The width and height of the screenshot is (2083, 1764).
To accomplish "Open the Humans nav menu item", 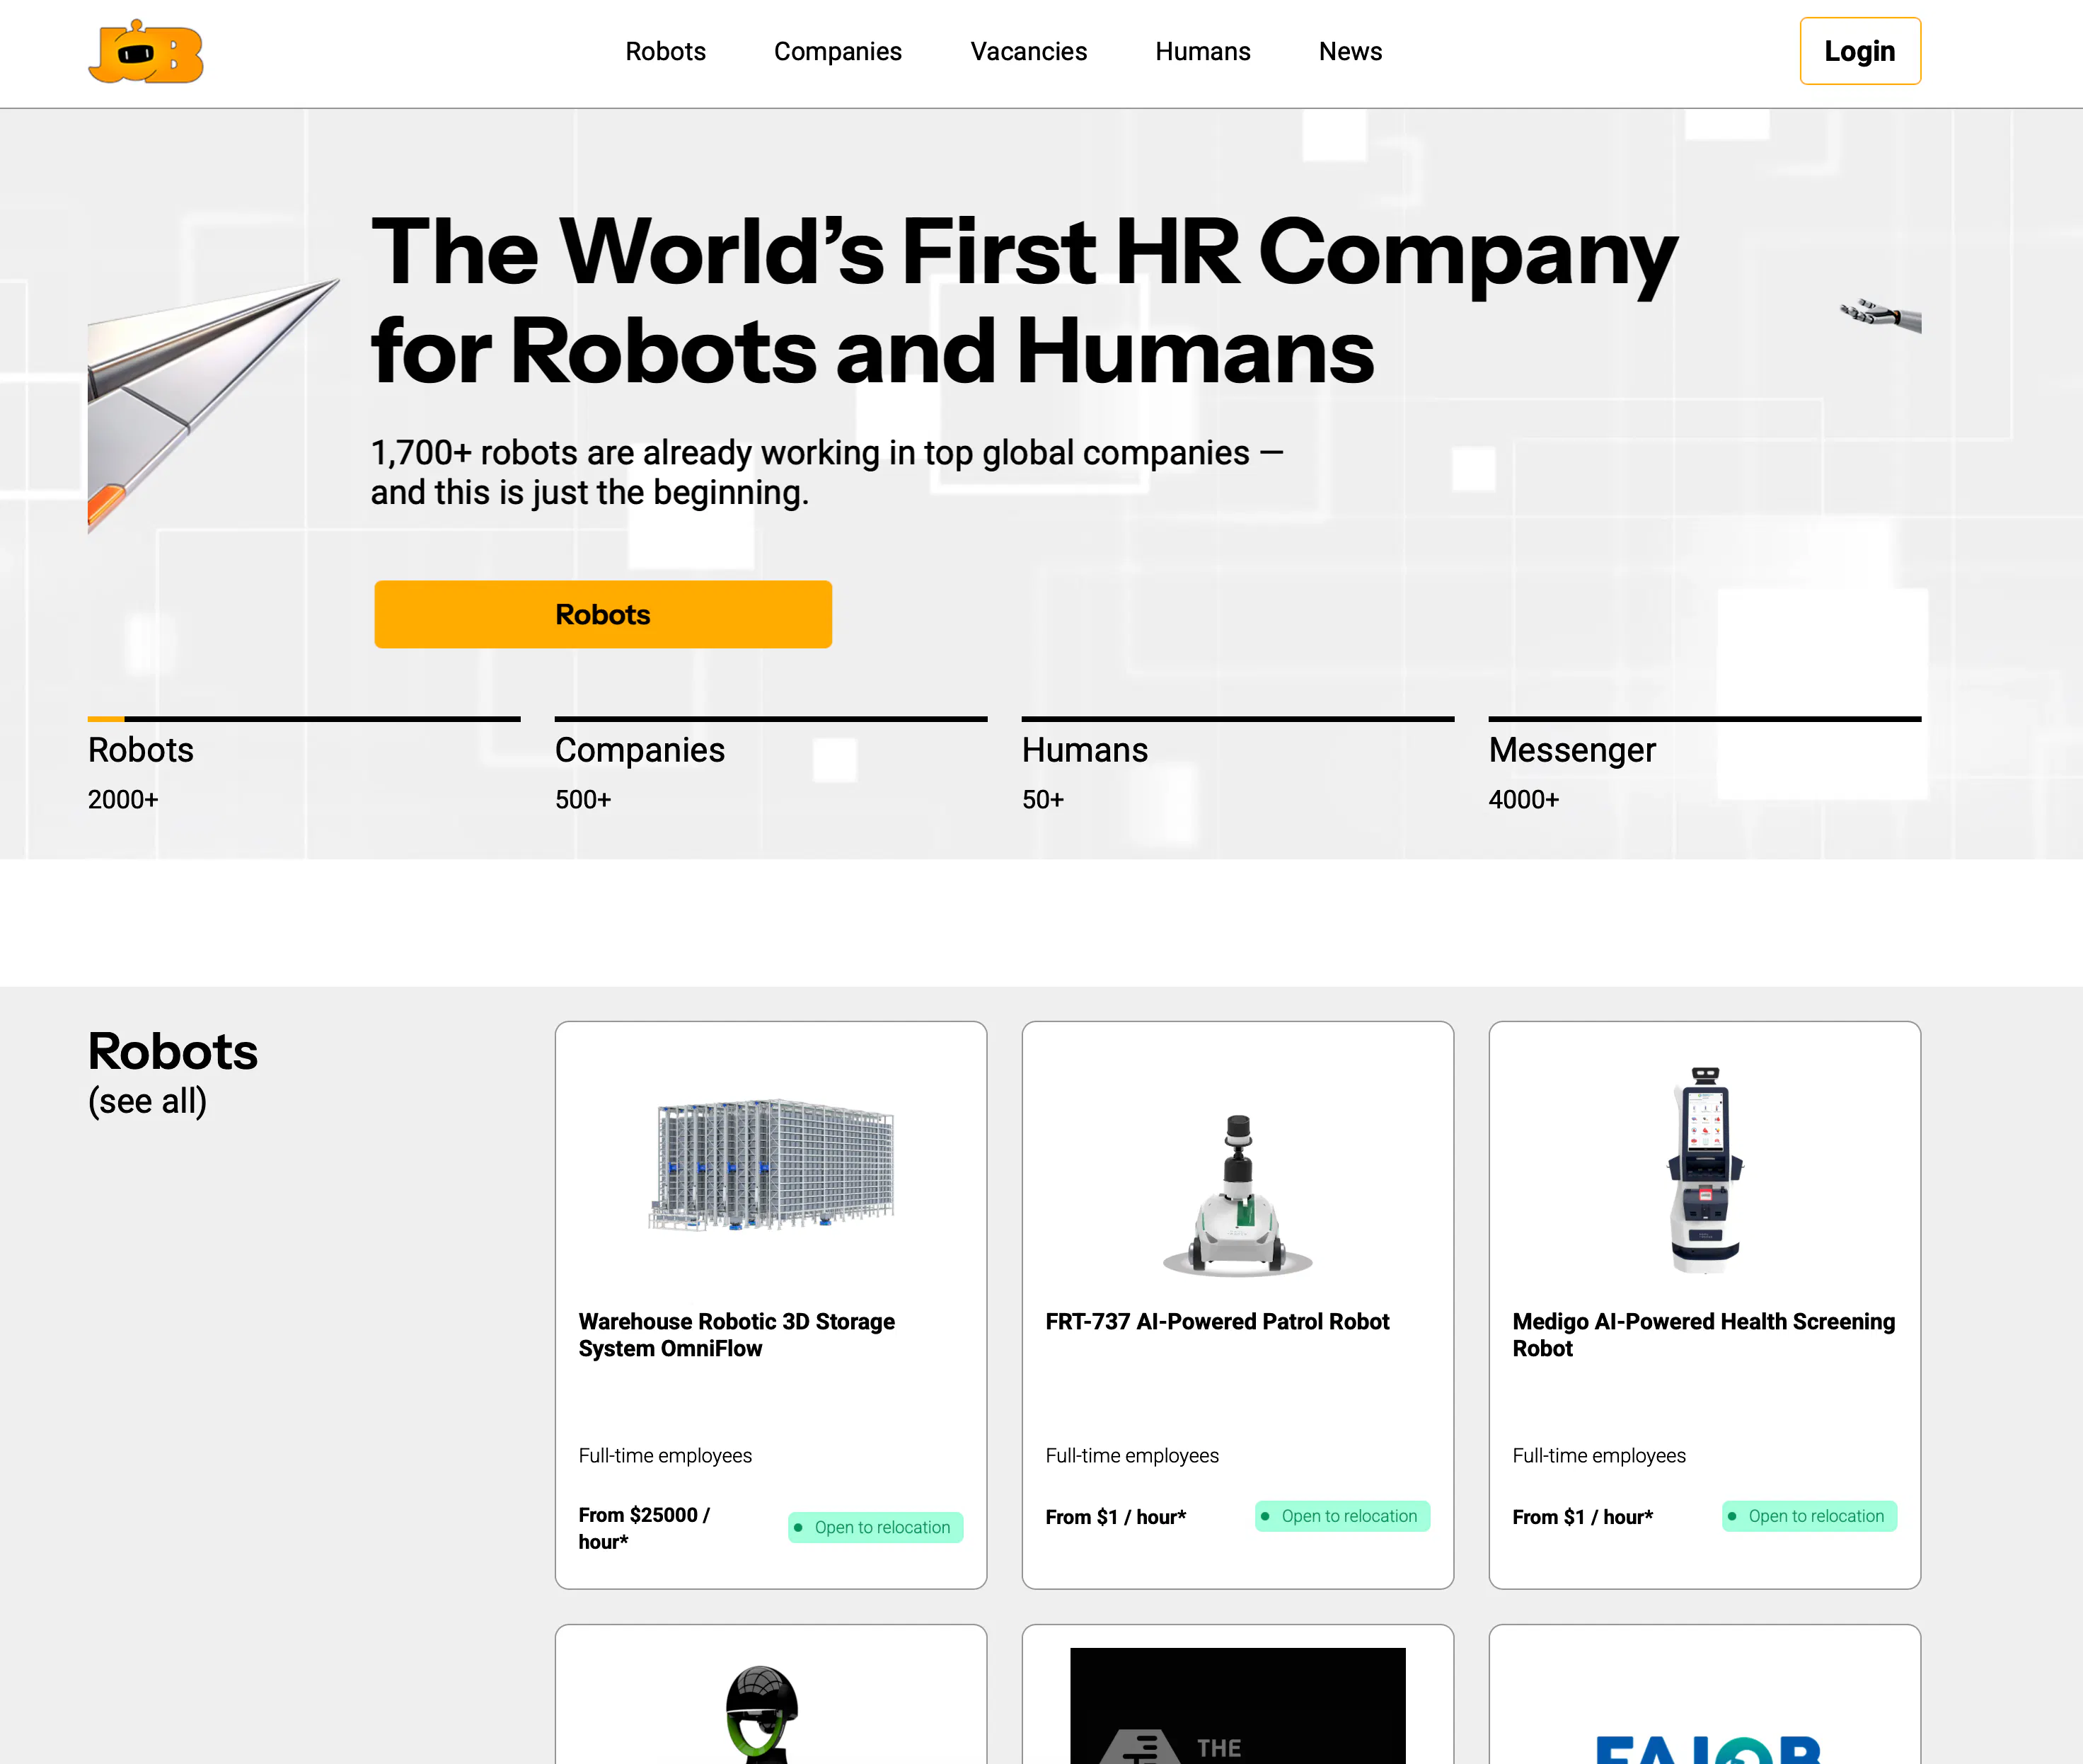I will [x=1202, y=51].
